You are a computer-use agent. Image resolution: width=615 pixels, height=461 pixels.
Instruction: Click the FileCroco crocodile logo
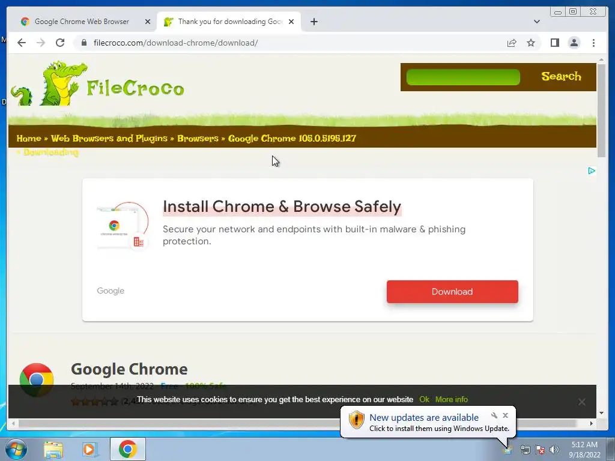97,83
